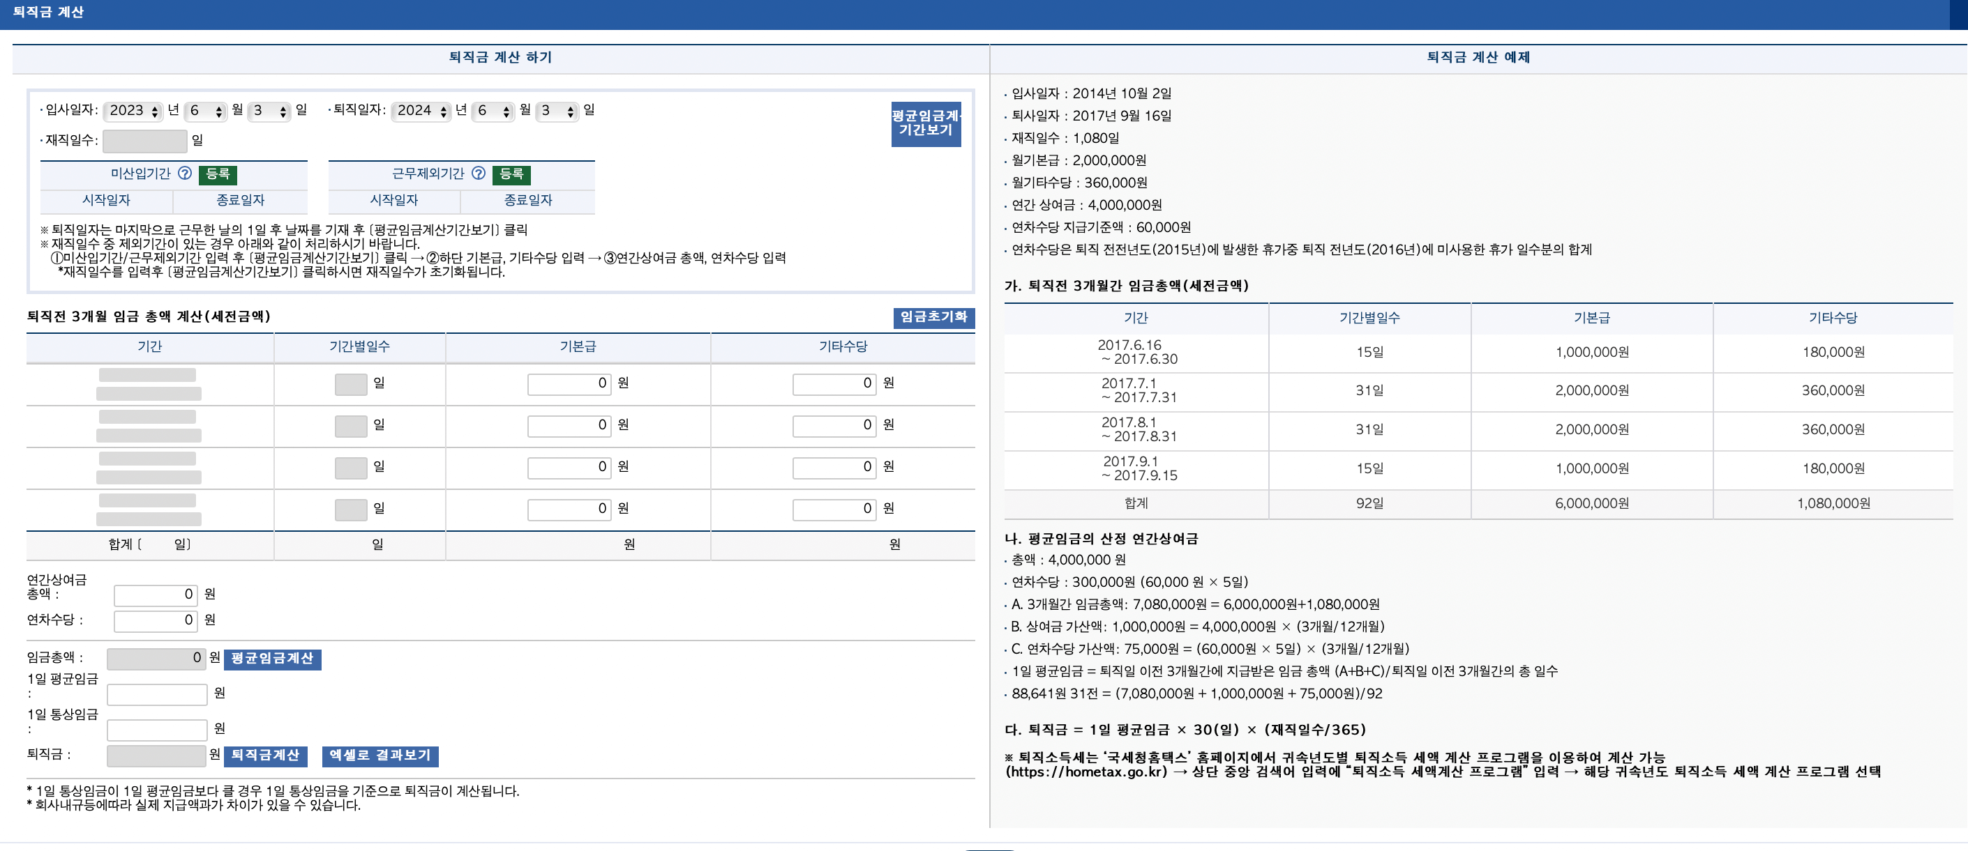The height and width of the screenshot is (851, 1968).
Task: Click 등록 to register 근무제외기간
Action: click(512, 174)
